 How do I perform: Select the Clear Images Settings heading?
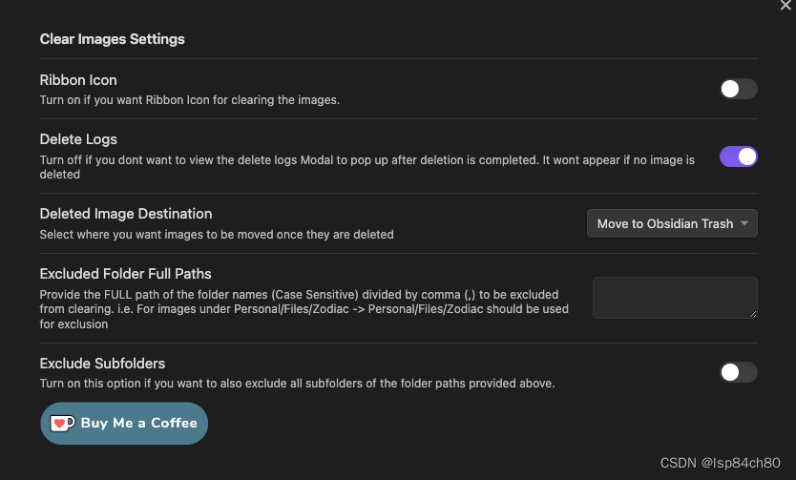tap(112, 39)
